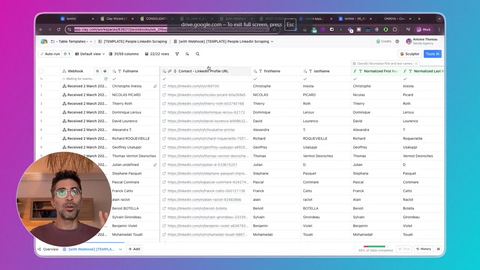This screenshot has width=480, height=270.
Task: Click edit pencil next to Julian undefined
Action: 155,165
